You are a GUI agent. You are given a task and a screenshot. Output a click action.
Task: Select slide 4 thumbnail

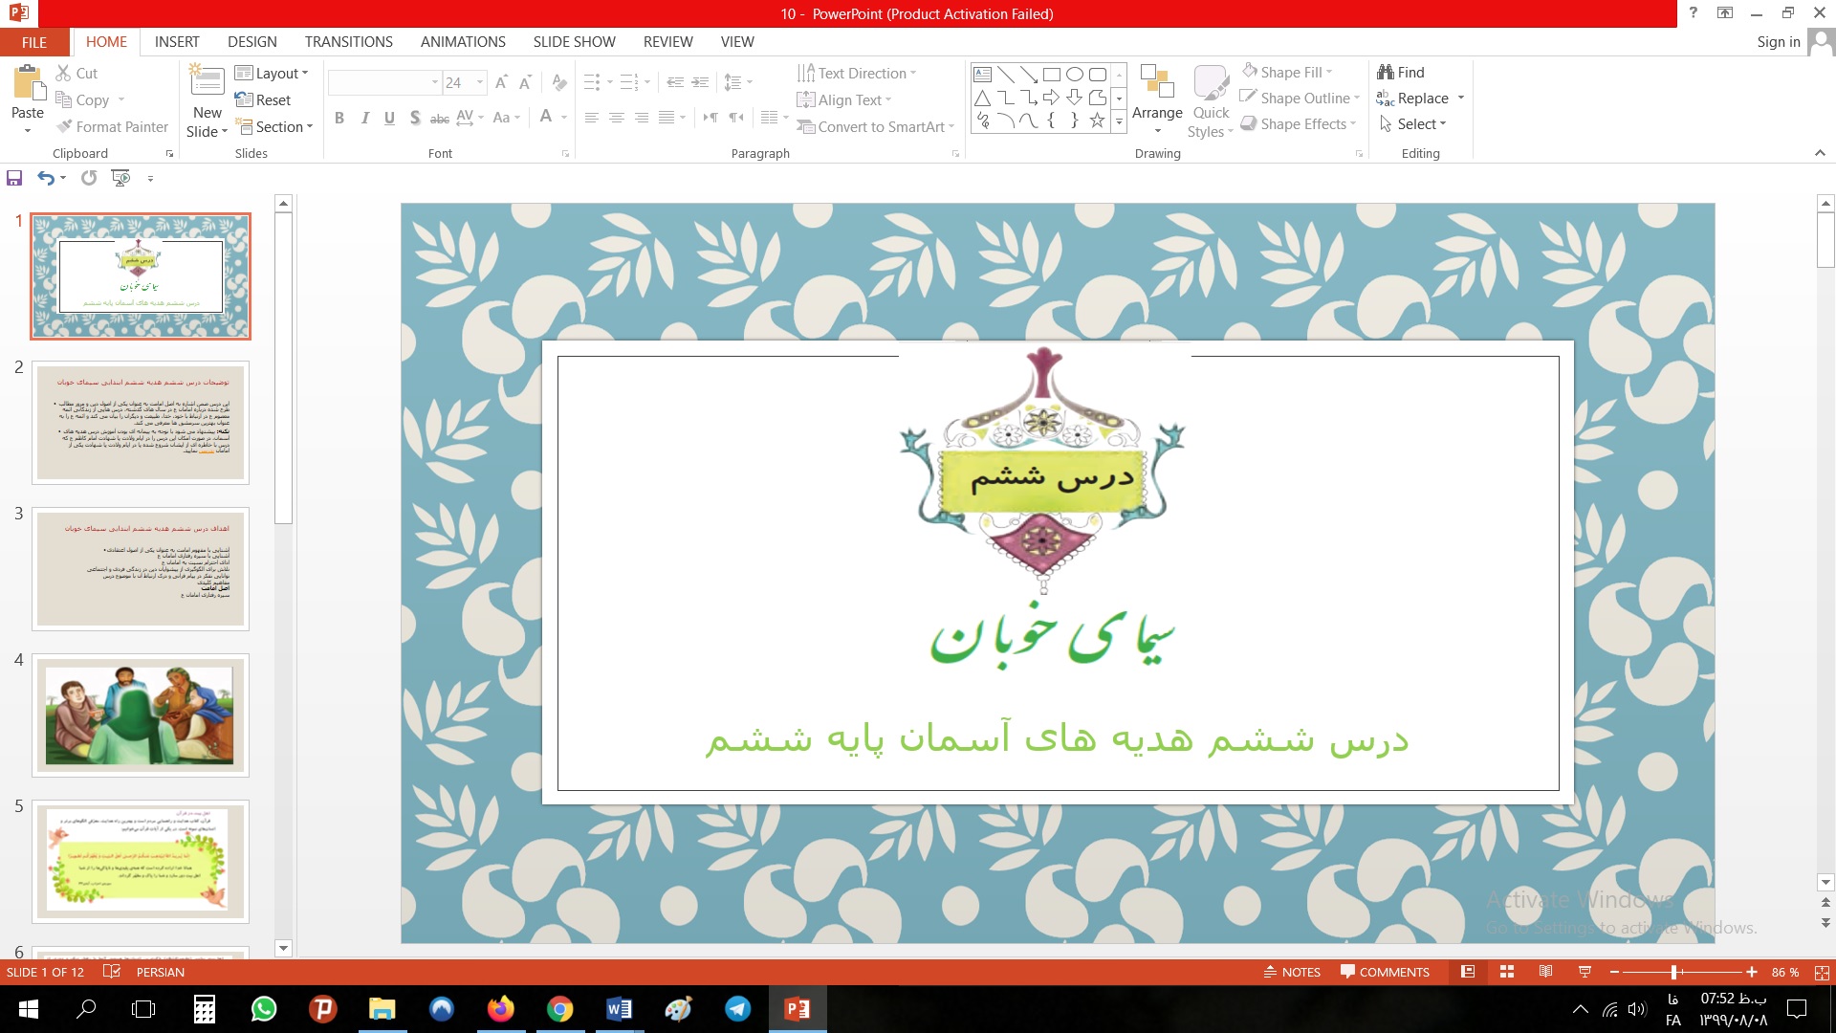[140, 714]
